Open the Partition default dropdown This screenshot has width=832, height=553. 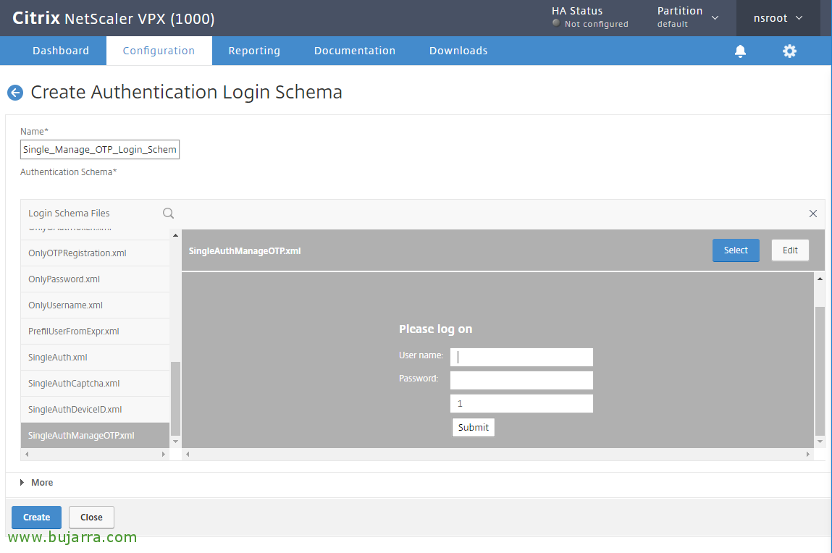[x=688, y=17]
